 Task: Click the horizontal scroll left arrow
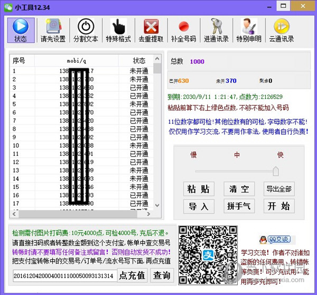[x=14, y=214]
